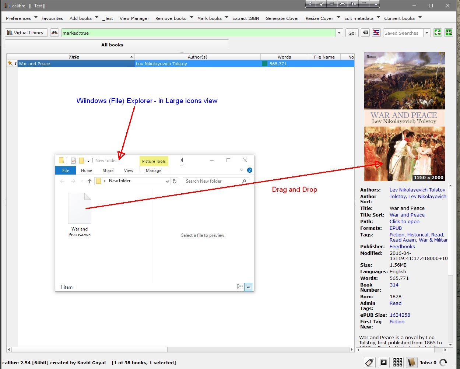Screen dimensions: 460x369
Task: Use the green arrow button to copy the saved search
Action: [x=437, y=33]
